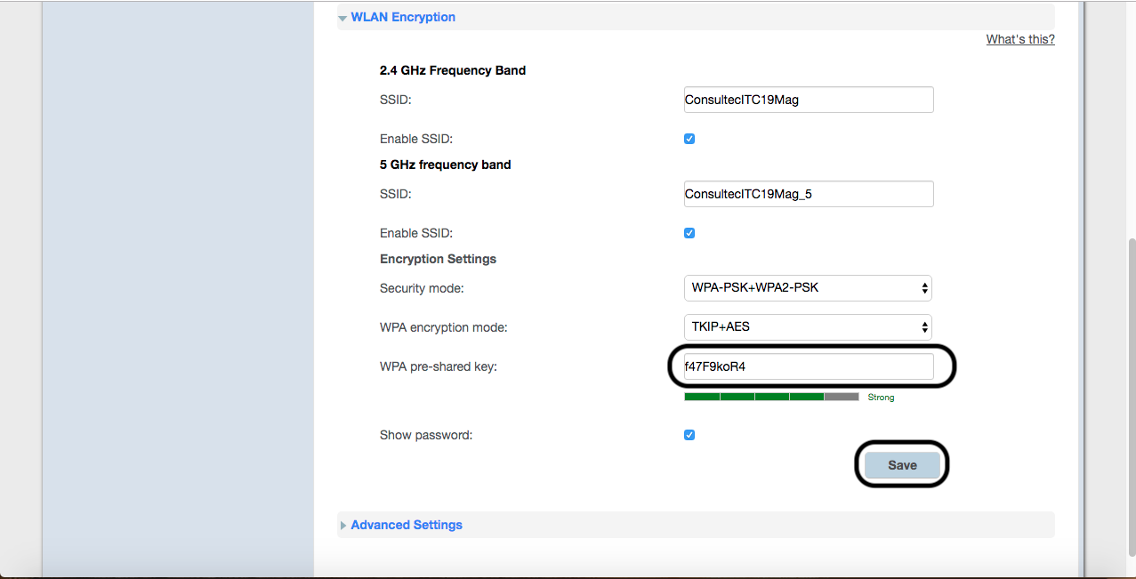Image resolution: width=1136 pixels, height=579 pixels.
Task: Click the "WPA pre-shared key:" label
Action: [x=438, y=366]
